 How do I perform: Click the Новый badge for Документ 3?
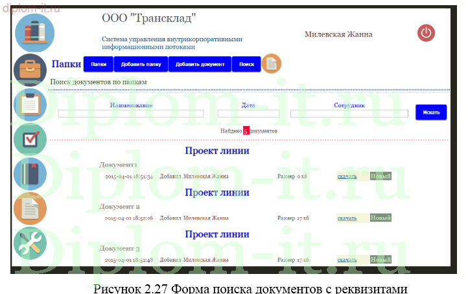click(380, 260)
